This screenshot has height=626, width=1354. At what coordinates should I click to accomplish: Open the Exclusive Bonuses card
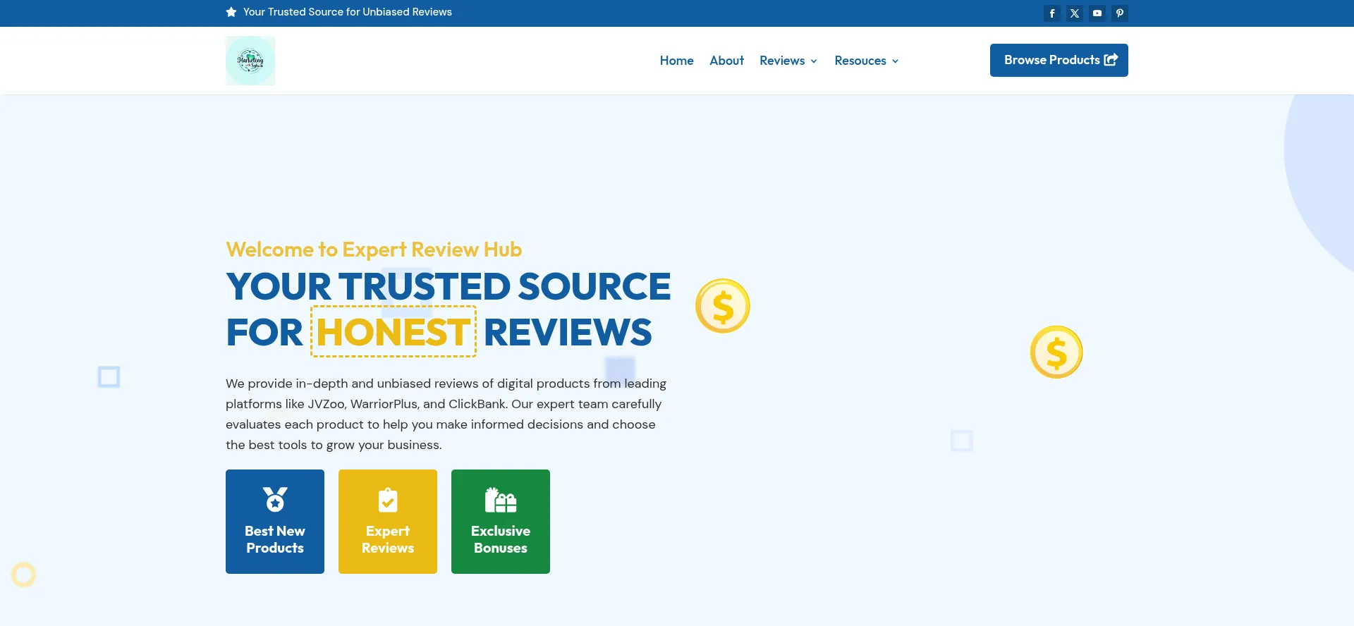(501, 522)
